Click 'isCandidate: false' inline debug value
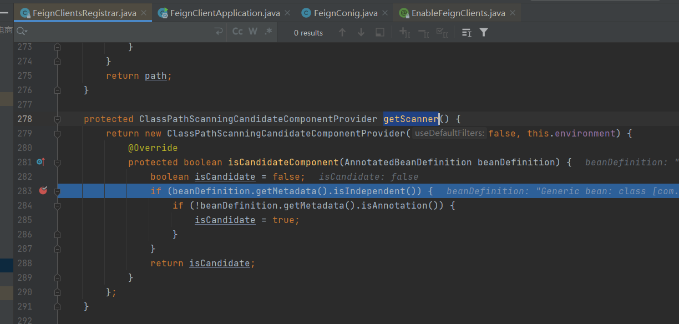The width and height of the screenshot is (679, 324). (x=368, y=176)
